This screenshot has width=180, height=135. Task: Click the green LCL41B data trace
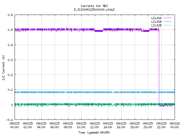(x=95, y=104)
